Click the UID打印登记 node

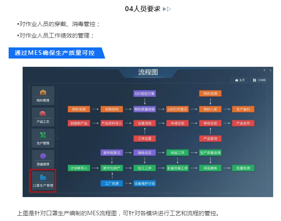click(177, 109)
